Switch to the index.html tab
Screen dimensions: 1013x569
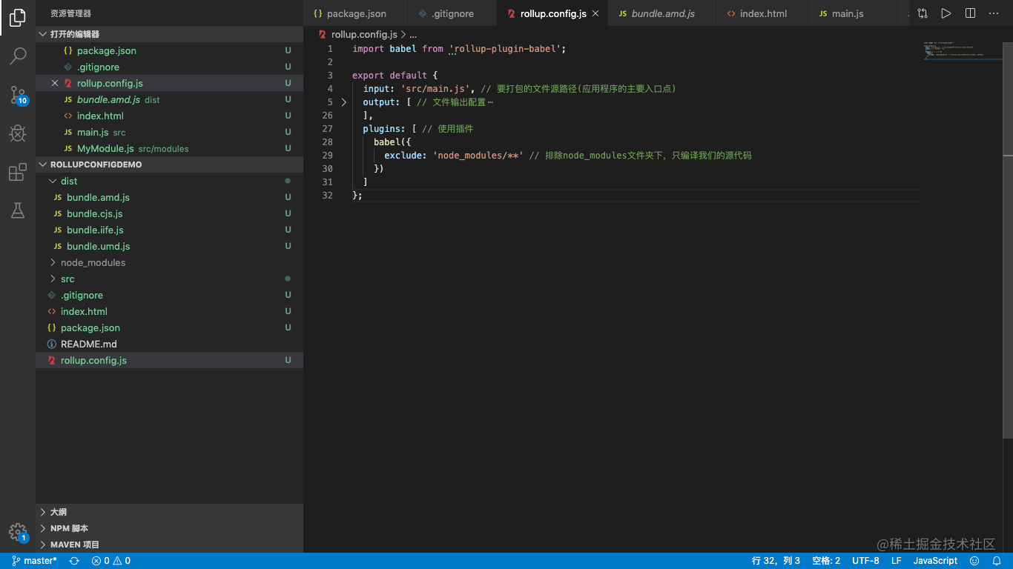click(x=762, y=13)
